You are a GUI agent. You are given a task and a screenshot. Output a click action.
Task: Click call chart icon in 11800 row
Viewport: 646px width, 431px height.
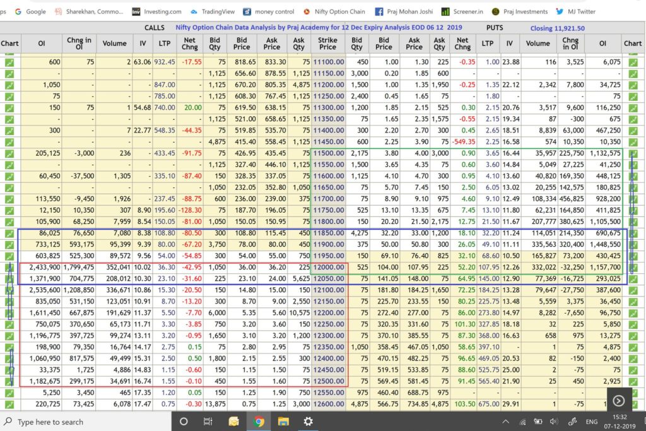9,222
